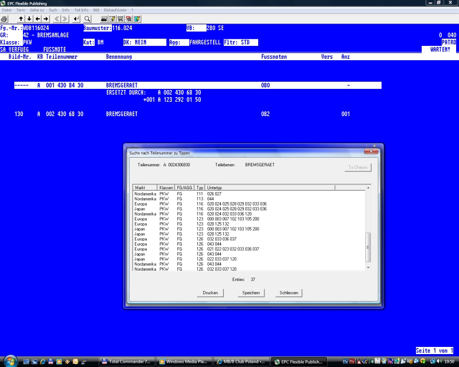
Task: Switch to Total Commander in the taskbar
Action: (128, 362)
